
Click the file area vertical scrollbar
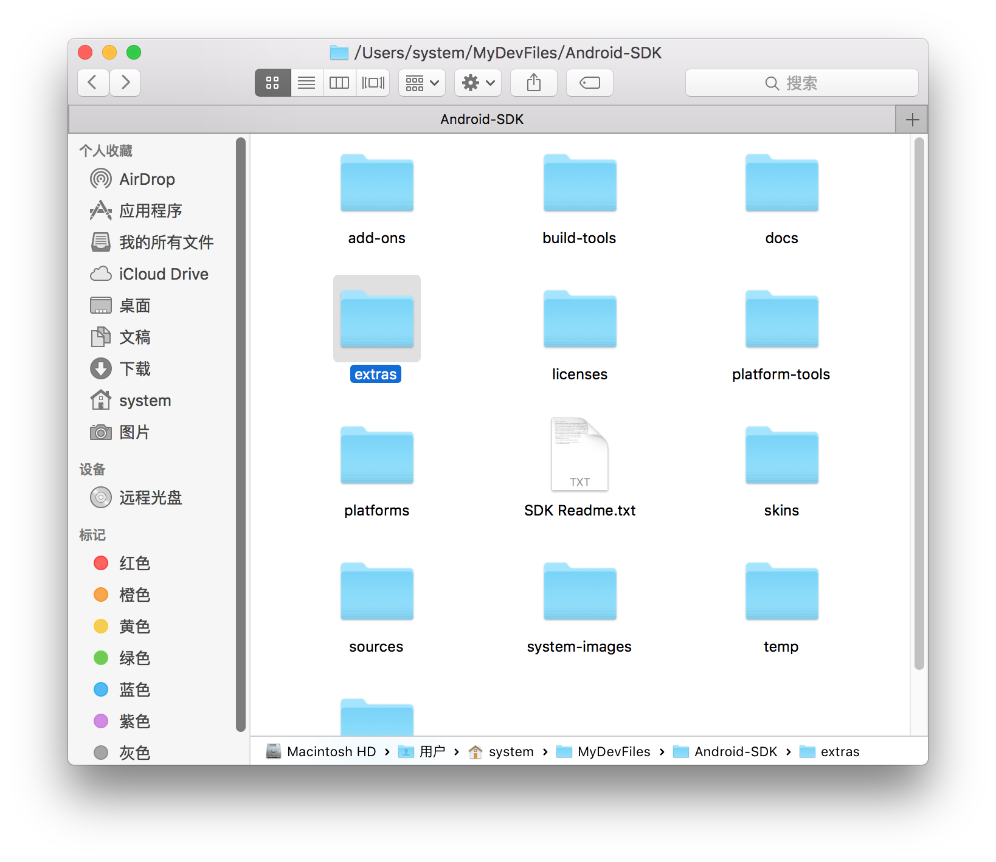pos(919,404)
